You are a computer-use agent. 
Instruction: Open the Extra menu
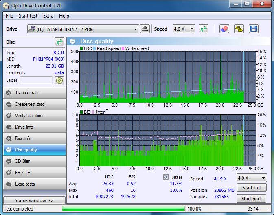click(48, 16)
